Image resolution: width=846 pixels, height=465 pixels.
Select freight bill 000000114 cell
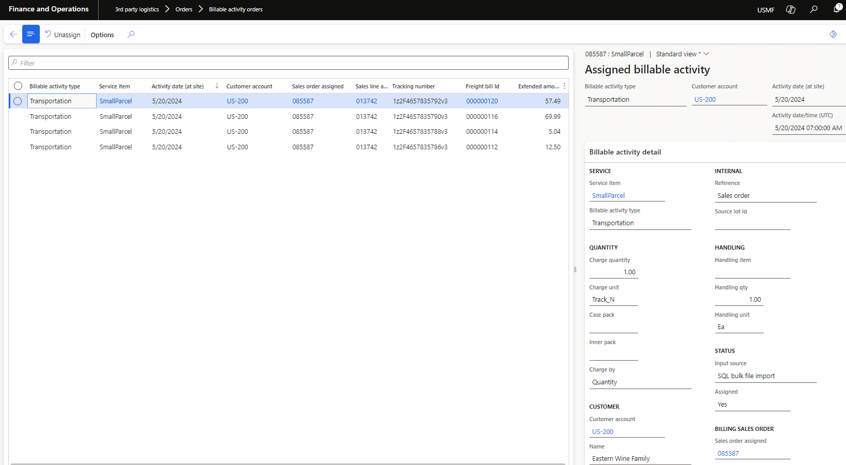(482, 132)
